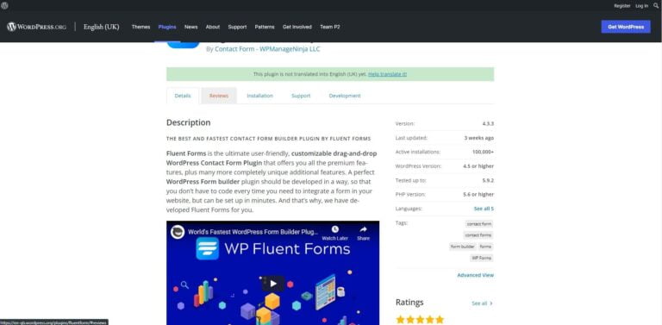The height and width of the screenshot is (325, 662).
Task: Open Team P2 menu item
Action: click(330, 27)
